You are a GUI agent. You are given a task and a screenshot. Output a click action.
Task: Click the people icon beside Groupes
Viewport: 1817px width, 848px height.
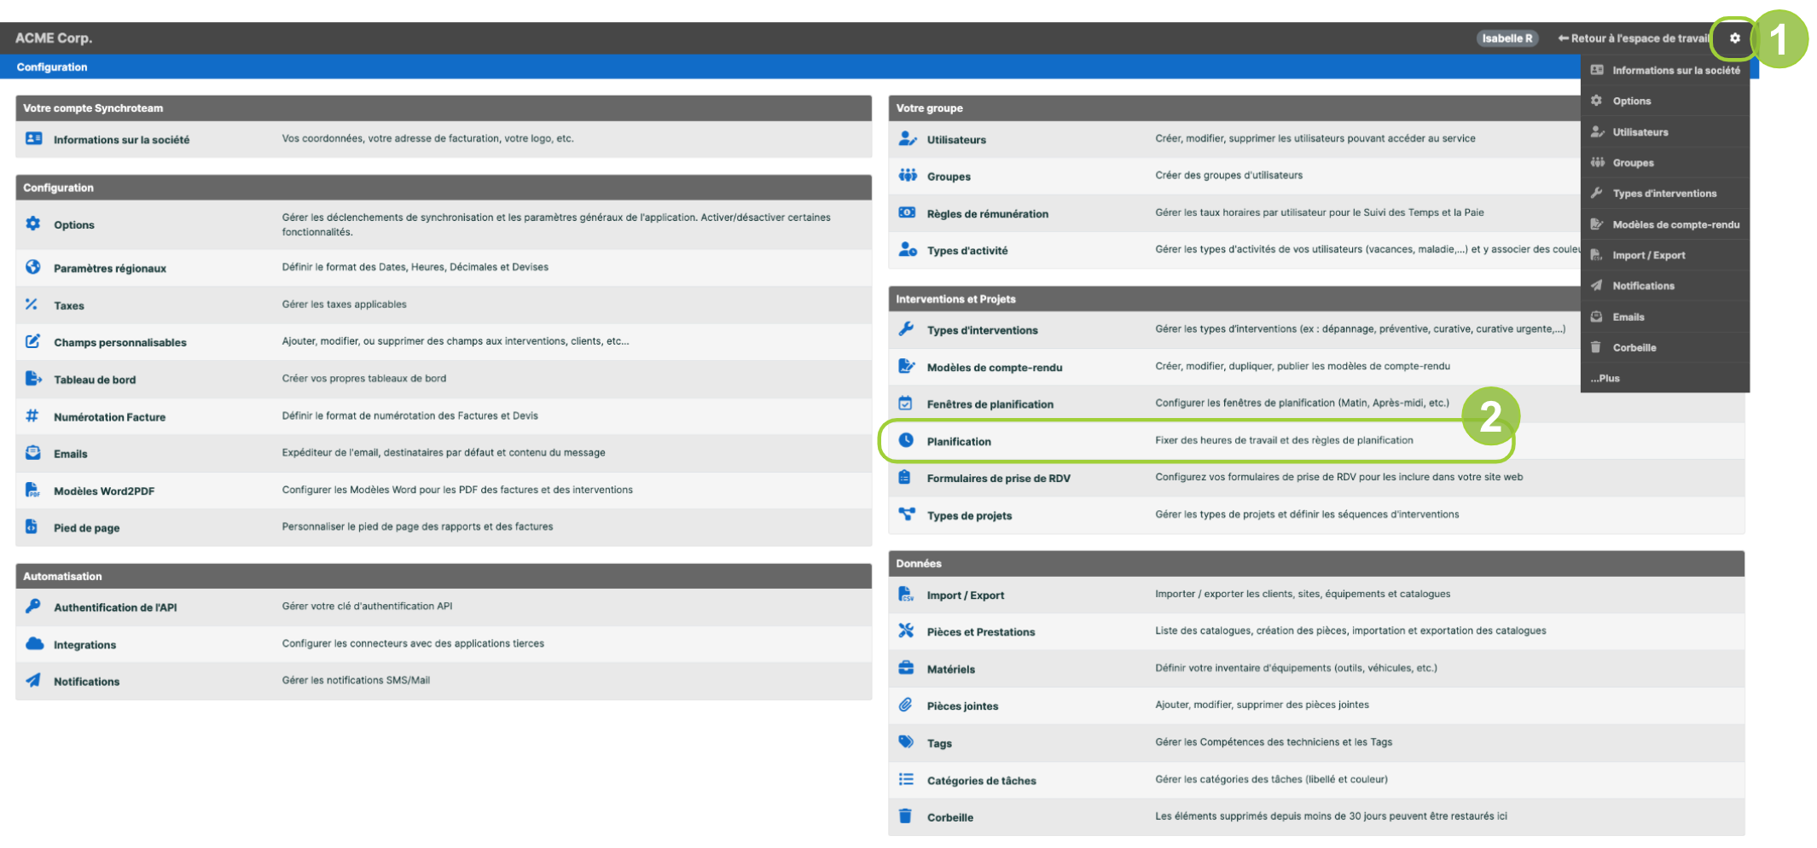pyautogui.click(x=908, y=175)
